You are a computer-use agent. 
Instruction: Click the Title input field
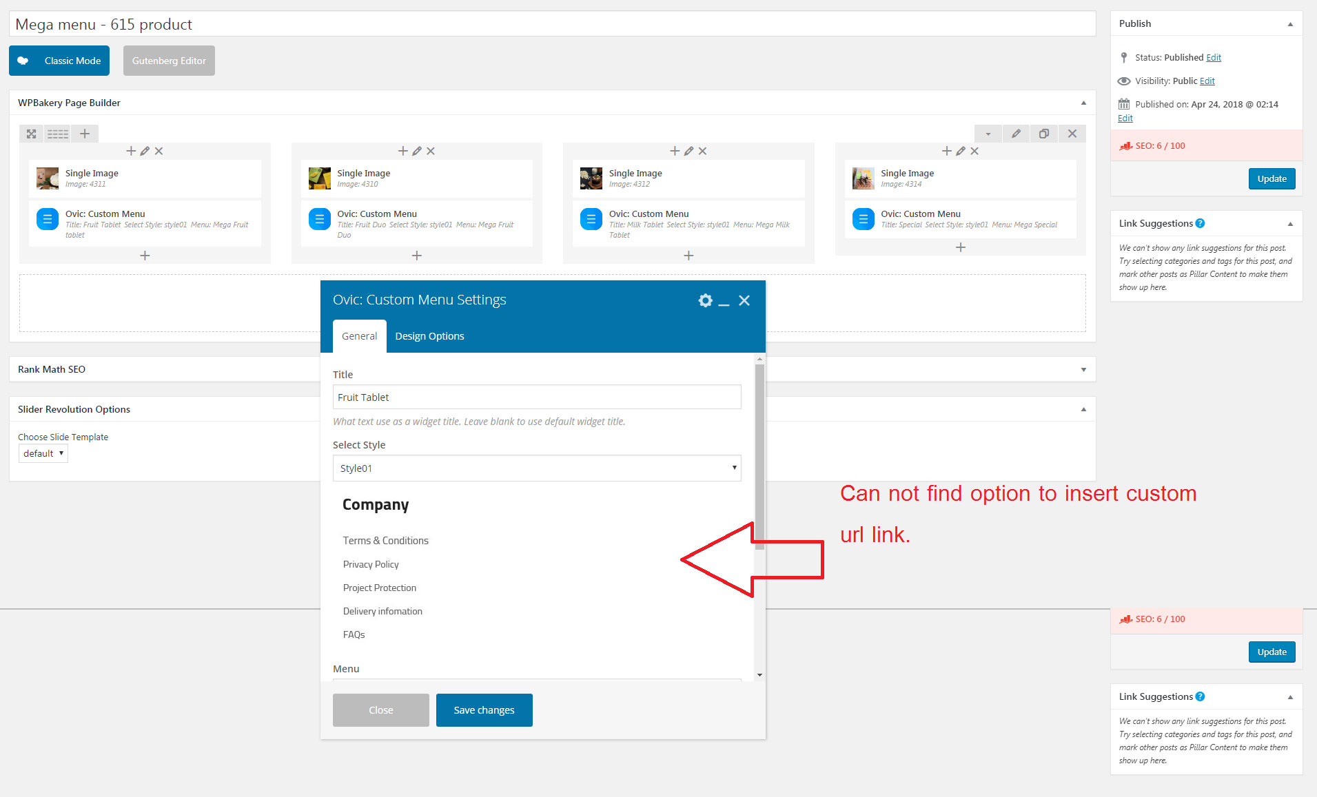click(537, 397)
